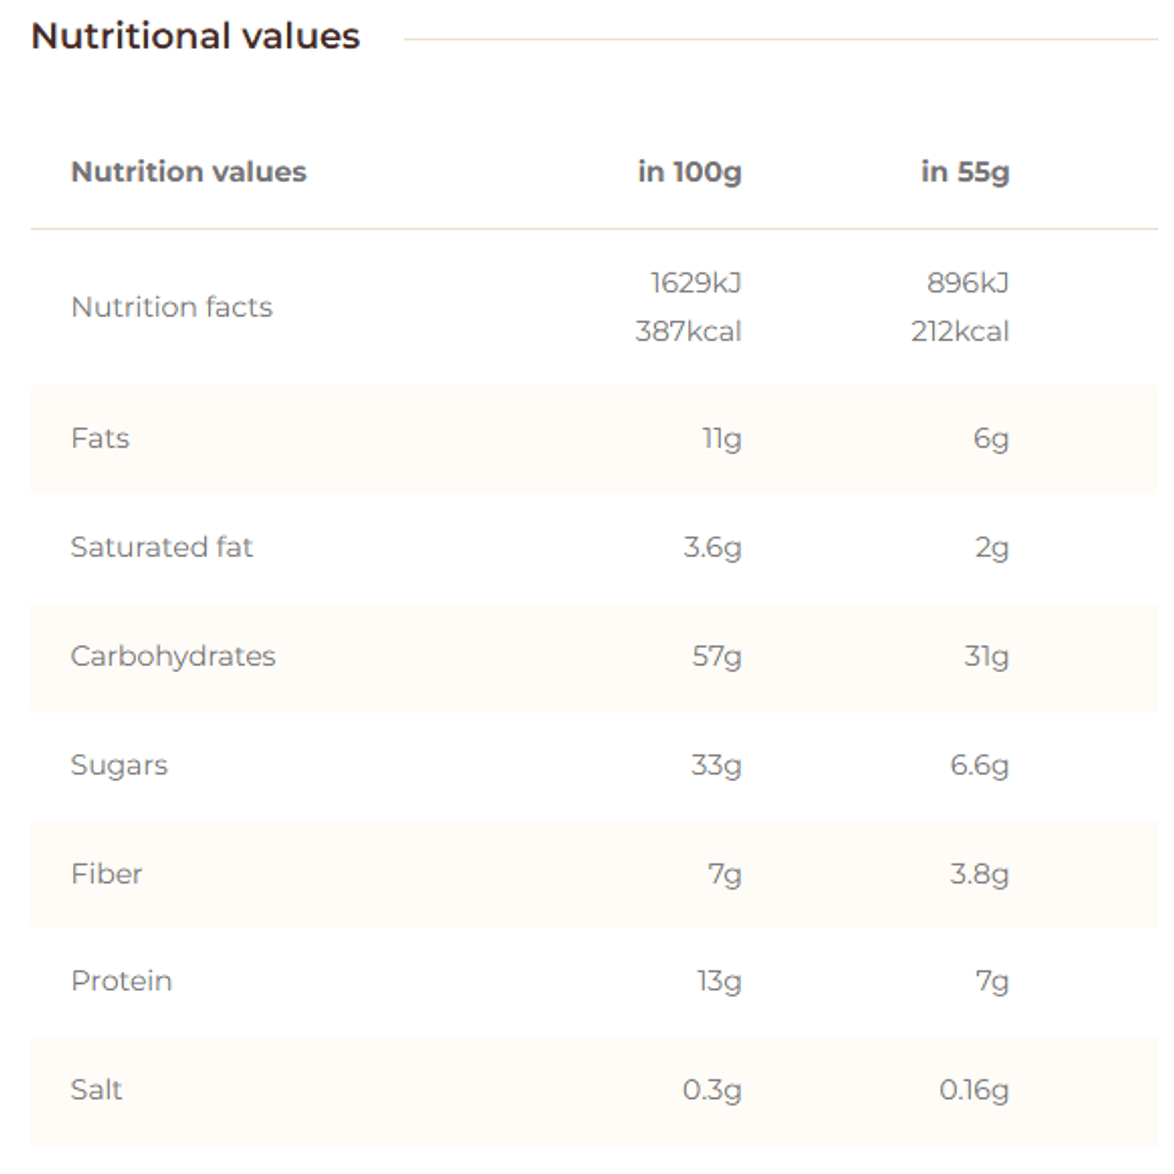Click the 1629kJ energy value

coord(696,283)
